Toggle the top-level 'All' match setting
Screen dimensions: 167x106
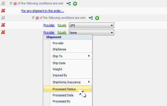pyautogui.click(x=15, y=3)
